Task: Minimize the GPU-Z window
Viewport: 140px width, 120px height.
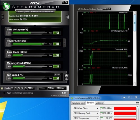Action: pos(124,97)
